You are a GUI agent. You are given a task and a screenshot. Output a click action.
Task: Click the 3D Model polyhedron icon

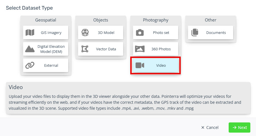coord(85,33)
